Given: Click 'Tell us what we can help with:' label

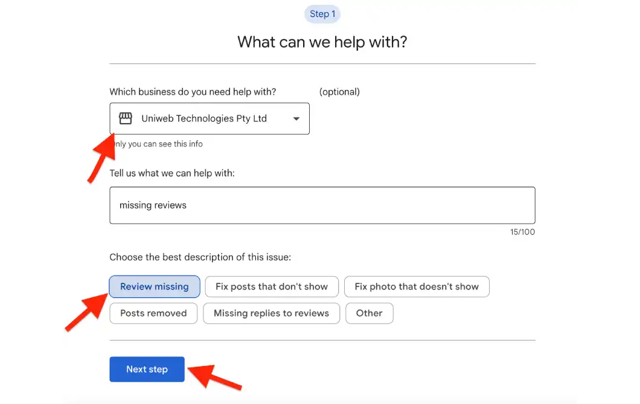Looking at the screenshot, I should (172, 173).
